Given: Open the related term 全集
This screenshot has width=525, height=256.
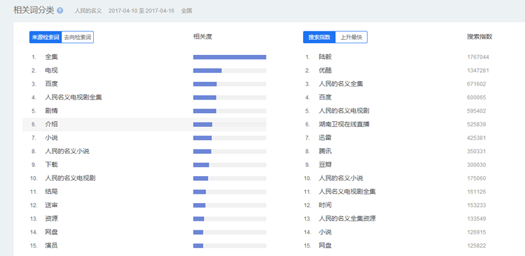Looking at the screenshot, I should pyautogui.click(x=52, y=57).
